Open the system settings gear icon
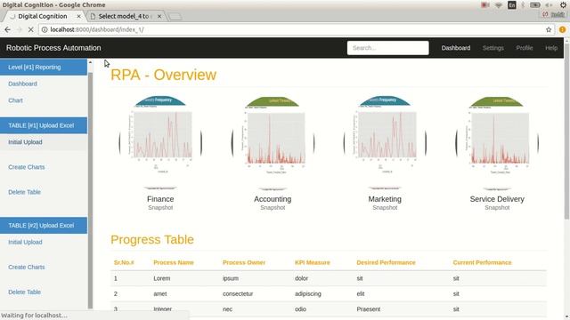 pos(564,4)
